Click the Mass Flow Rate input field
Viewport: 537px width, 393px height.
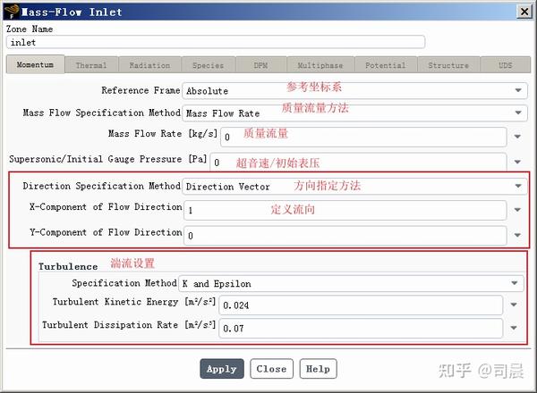click(363, 137)
